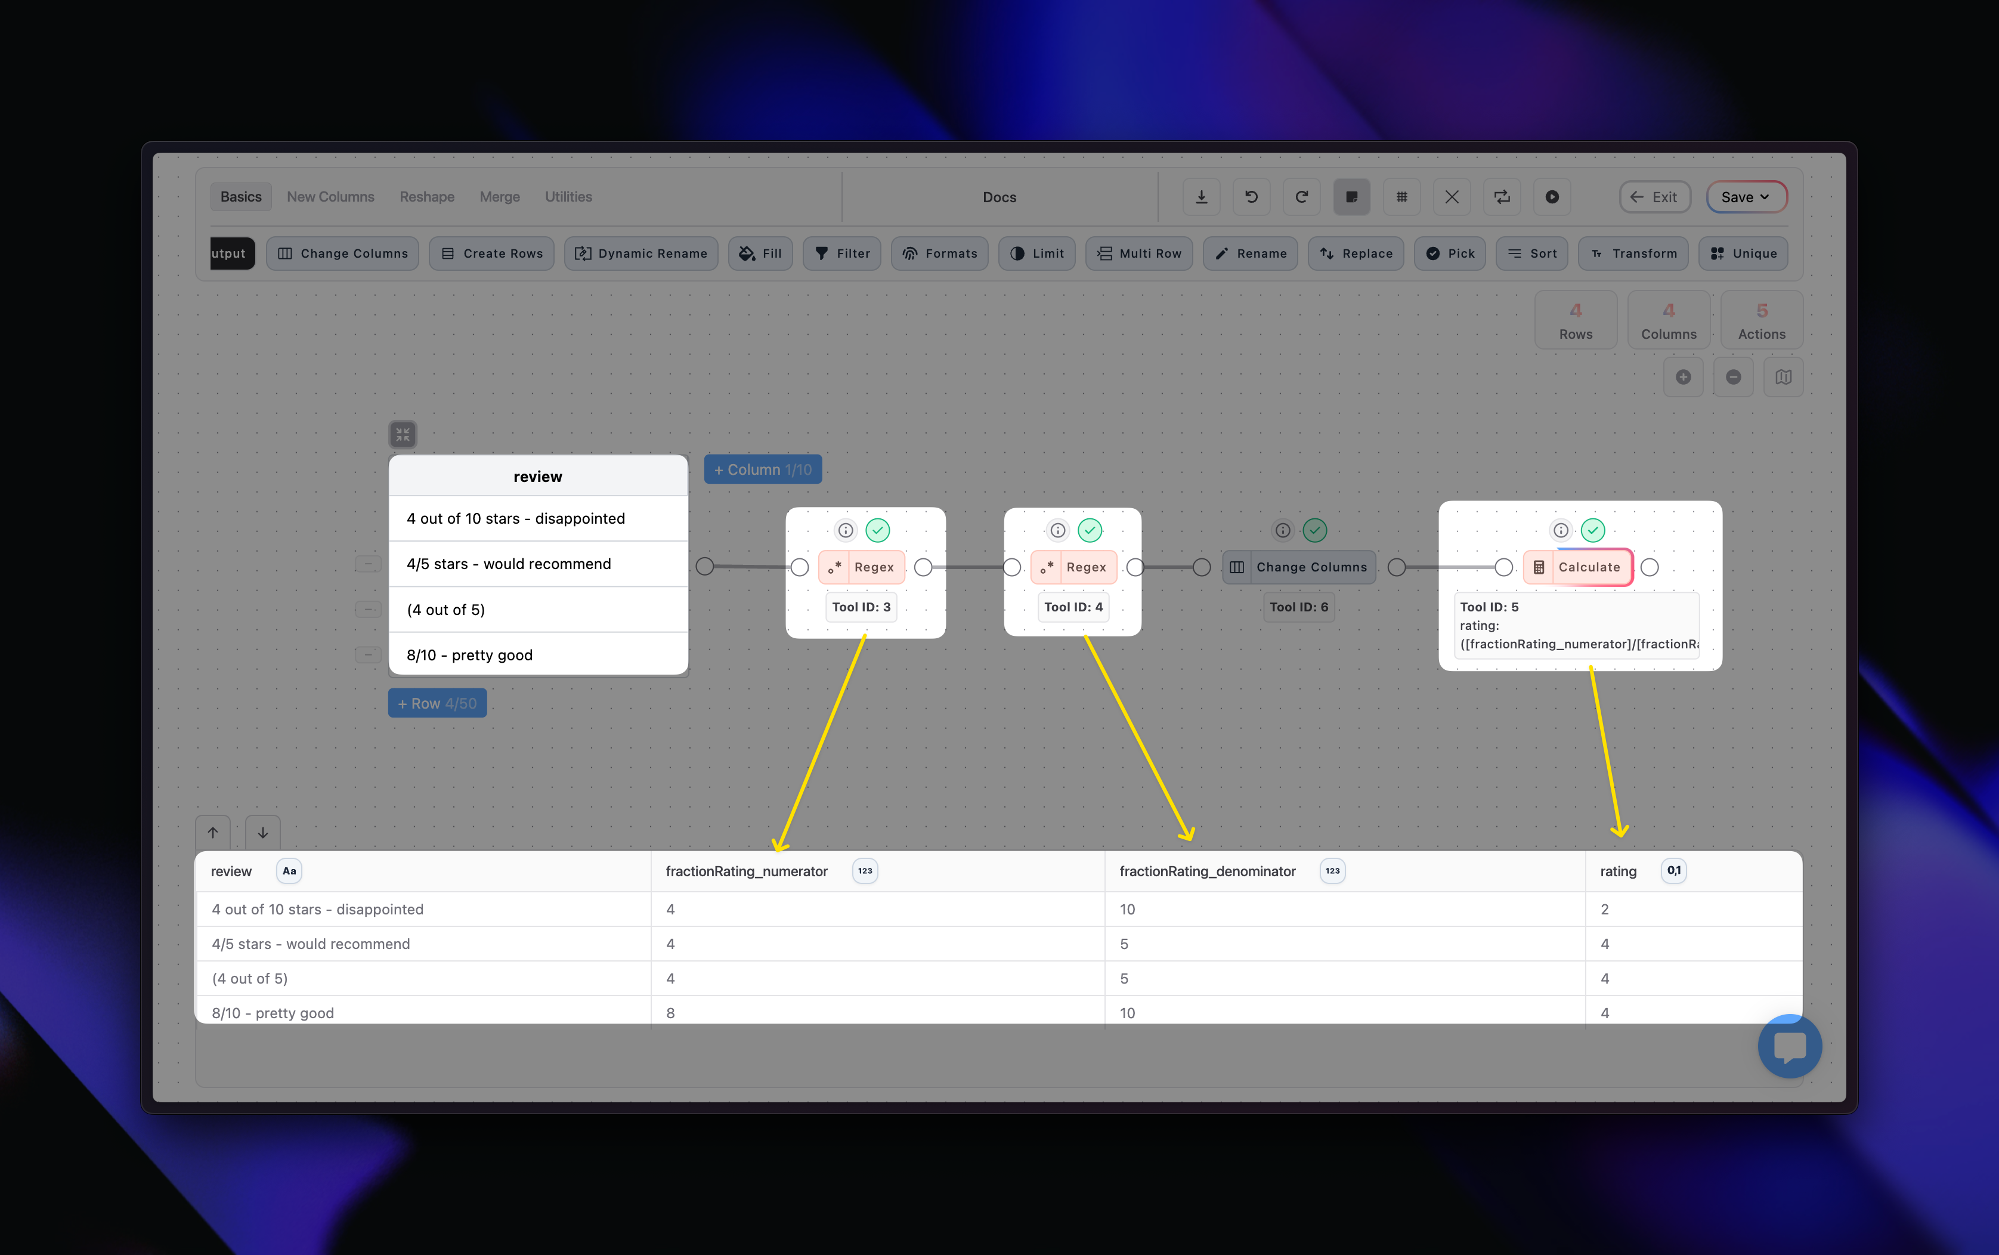Click the Regex node with Tool ID 3
Image resolution: width=1999 pixels, height=1255 pixels.
click(x=861, y=567)
